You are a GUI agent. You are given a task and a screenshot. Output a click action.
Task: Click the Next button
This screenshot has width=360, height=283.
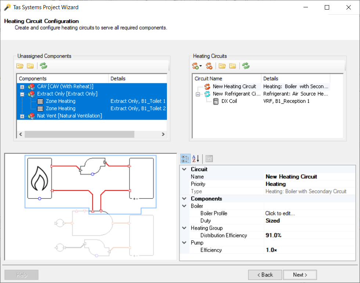(x=300, y=275)
